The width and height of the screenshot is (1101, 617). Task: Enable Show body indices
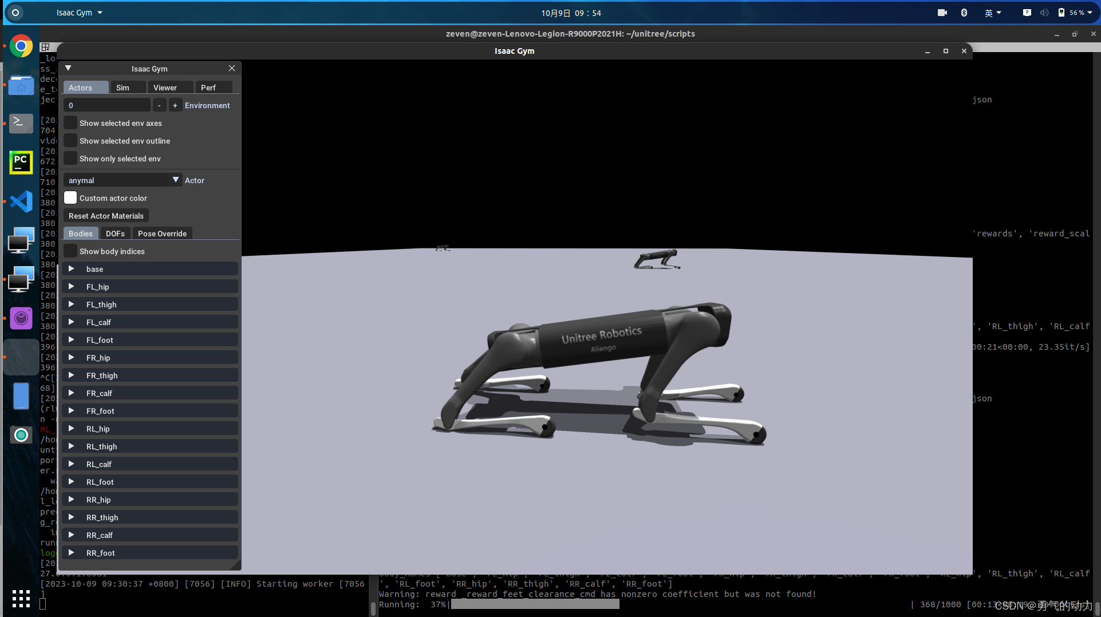click(70, 251)
